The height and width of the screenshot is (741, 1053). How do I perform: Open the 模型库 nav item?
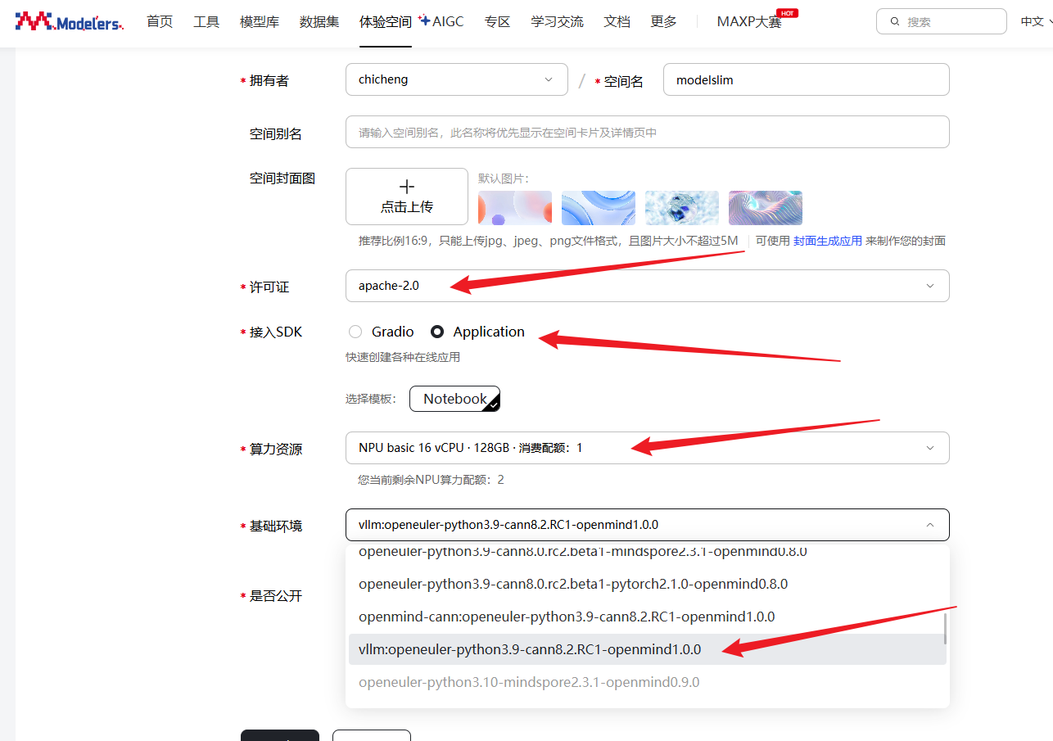260,21
